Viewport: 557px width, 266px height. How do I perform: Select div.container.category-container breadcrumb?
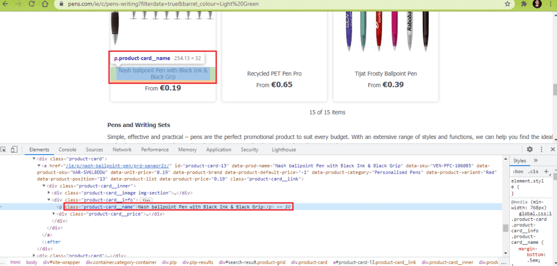(121, 262)
